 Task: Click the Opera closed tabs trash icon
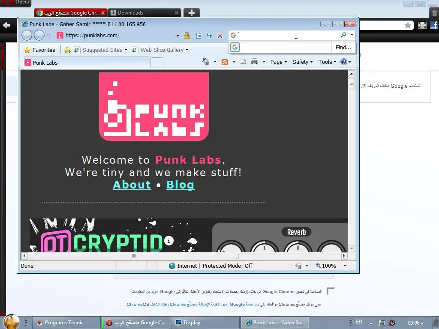pos(434,13)
